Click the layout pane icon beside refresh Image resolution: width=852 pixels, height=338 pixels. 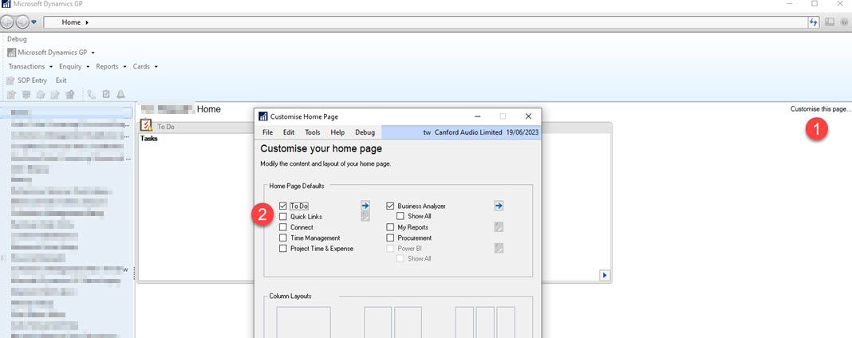829,22
